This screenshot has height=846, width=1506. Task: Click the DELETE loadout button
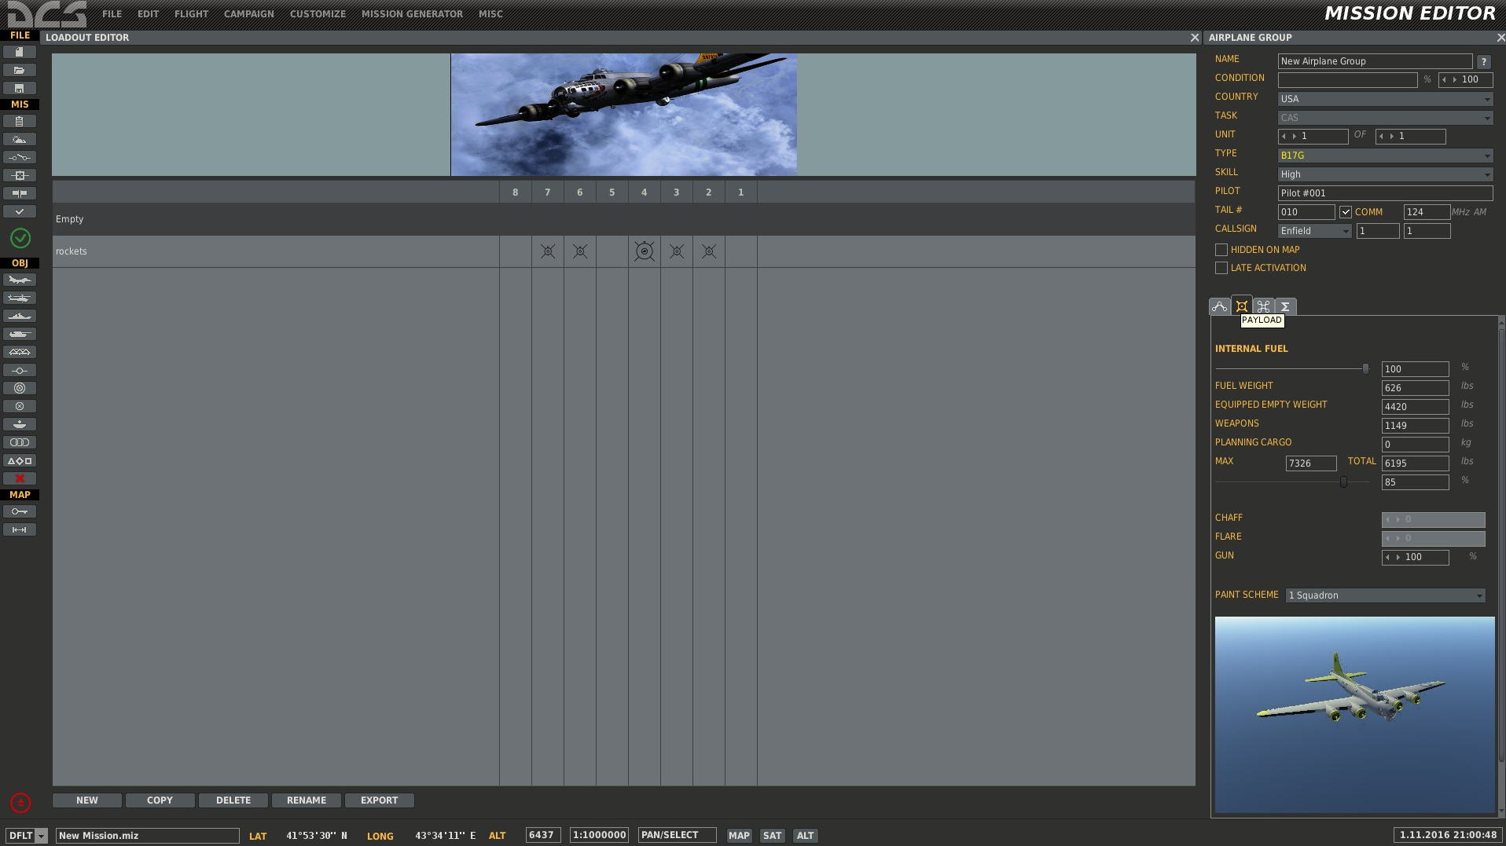(x=233, y=800)
